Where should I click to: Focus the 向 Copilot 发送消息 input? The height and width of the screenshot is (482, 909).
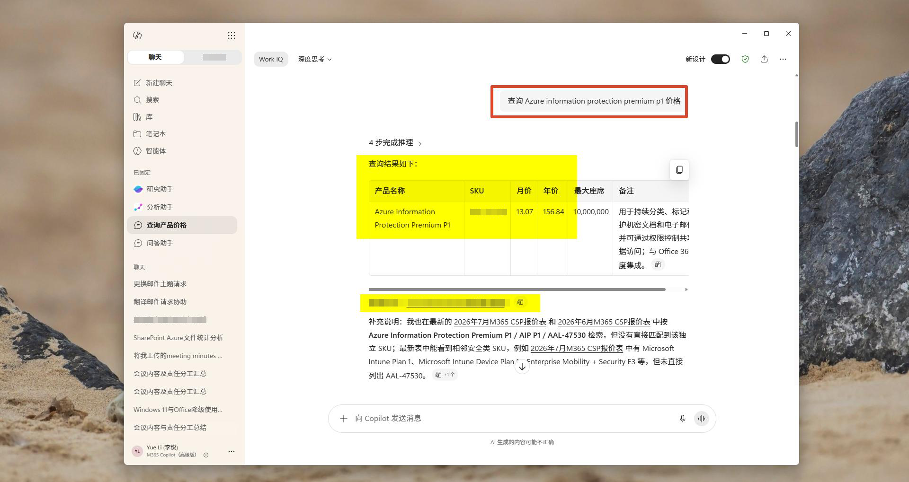(511, 419)
